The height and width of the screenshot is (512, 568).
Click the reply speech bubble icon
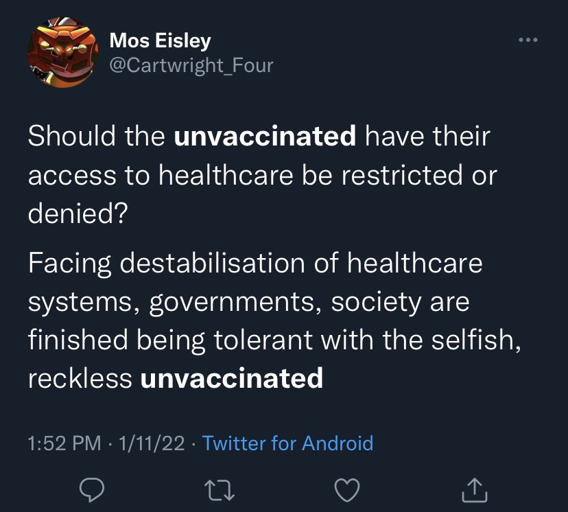point(91,489)
